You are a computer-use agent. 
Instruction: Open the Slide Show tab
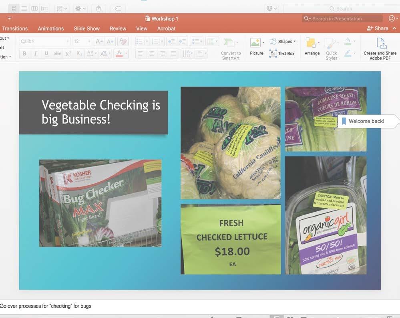pos(87,28)
